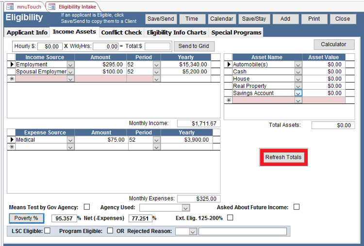
Task: Select the Automobile(s) row record selector arrow
Action: point(228,65)
